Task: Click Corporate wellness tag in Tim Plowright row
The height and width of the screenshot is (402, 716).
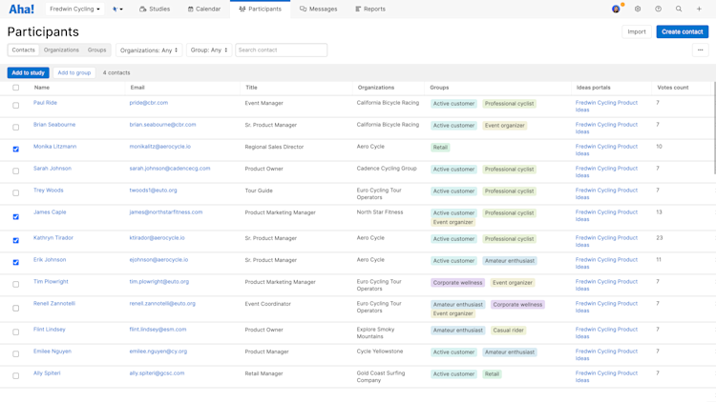Action: pyautogui.click(x=457, y=283)
